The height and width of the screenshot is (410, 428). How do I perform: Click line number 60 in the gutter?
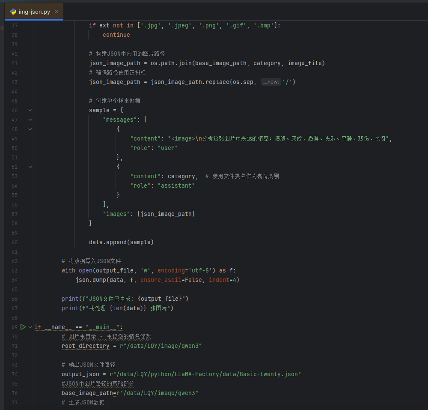click(15, 242)
